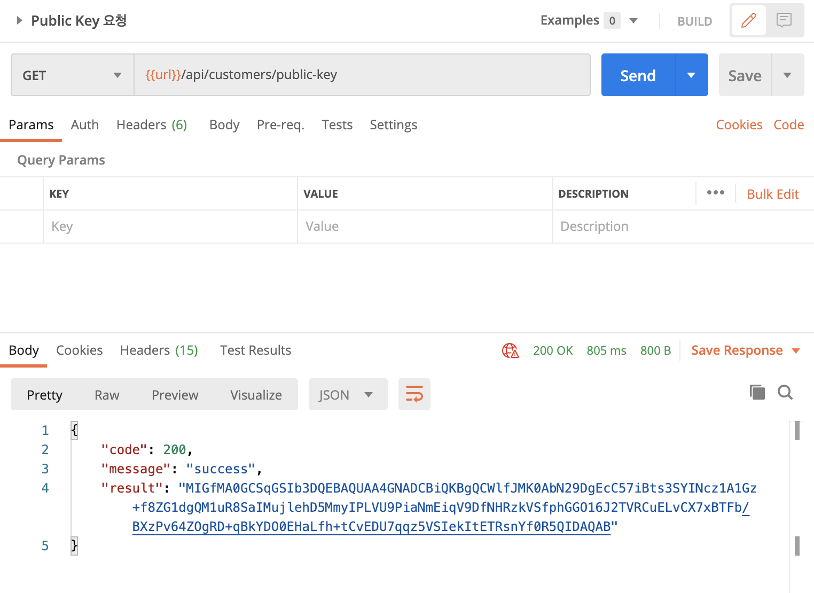Open the Save options arrow
Image resolution: width=814 pixels, height=593 pixels.
coord(788,75)
